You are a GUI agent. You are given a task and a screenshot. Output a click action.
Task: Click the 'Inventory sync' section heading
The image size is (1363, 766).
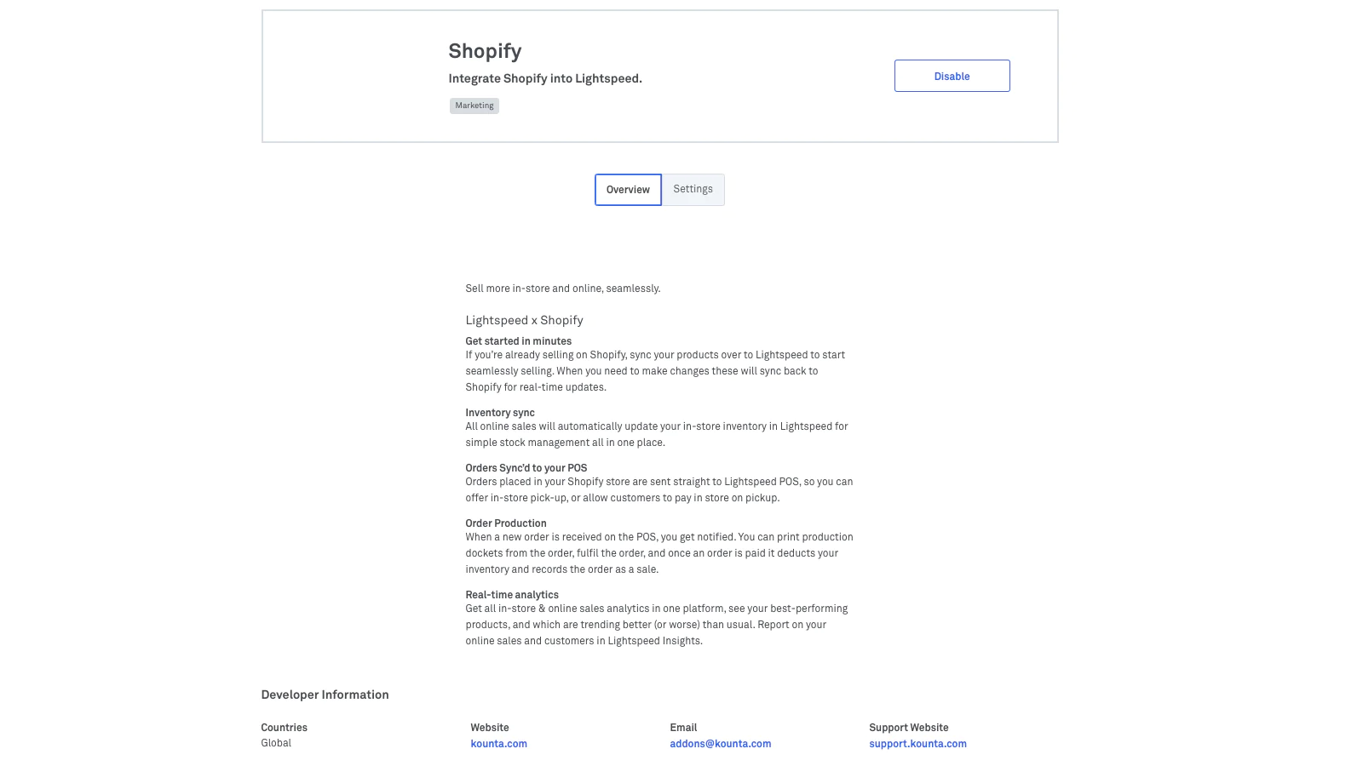point(500,413)
